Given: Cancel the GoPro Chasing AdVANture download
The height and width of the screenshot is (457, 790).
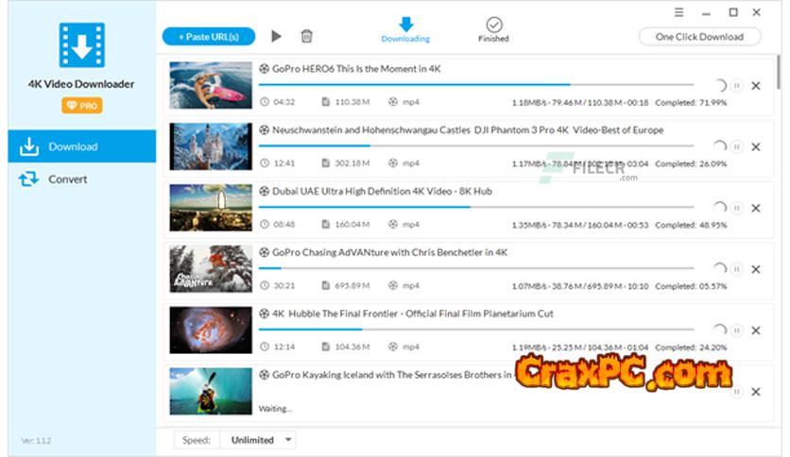Looking at the screenshot, I should point(756,269).
